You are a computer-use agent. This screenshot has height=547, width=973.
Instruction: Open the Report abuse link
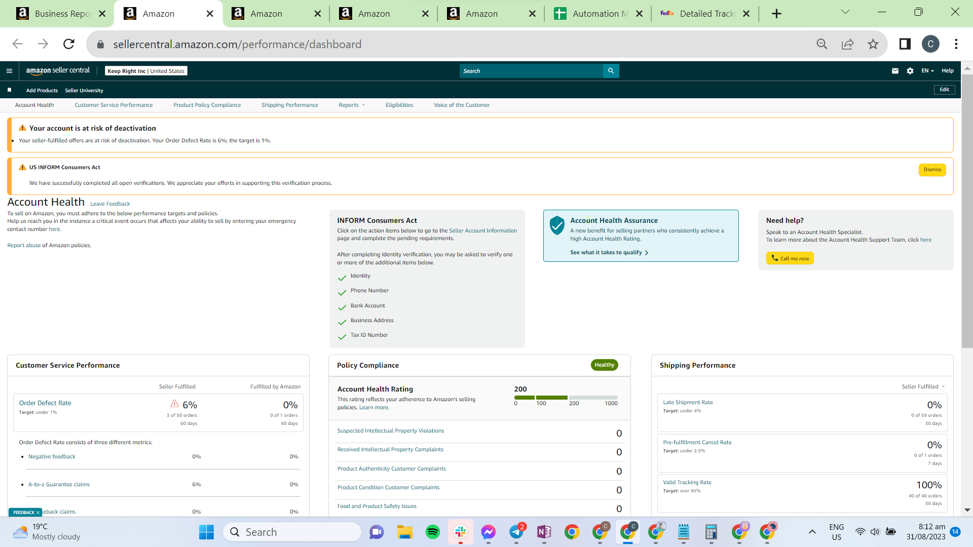[24, 245]
